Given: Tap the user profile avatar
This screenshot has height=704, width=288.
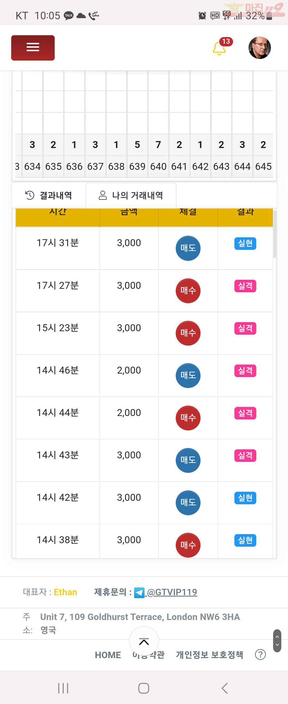Looking at the screenshot, I should pos(259,48).
